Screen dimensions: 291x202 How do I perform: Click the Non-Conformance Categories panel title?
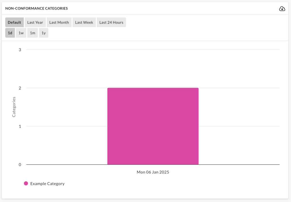[36, 8]
